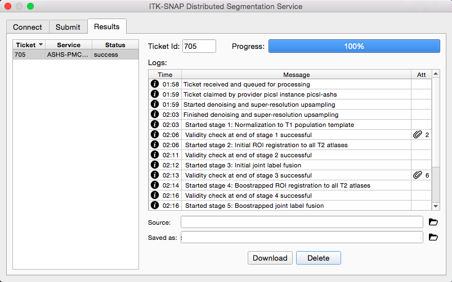The height and width of the screenshot is (282, 452).
Task: Click the 100% progress bar
Action: click(354, 46)
